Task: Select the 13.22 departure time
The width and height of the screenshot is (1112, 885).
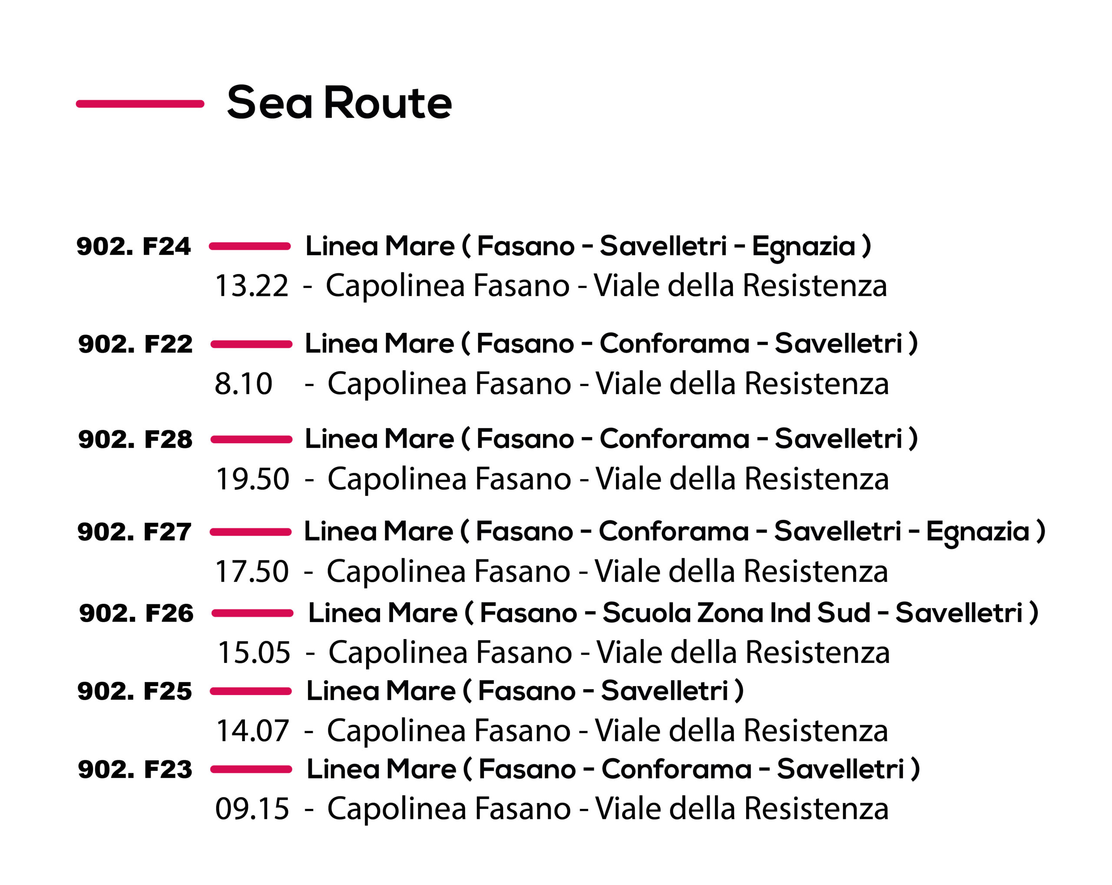Action: [252, 286]
